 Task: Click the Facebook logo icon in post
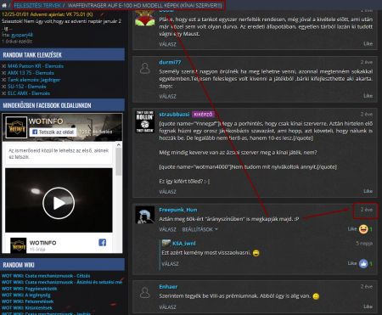(x=103, y=243)
